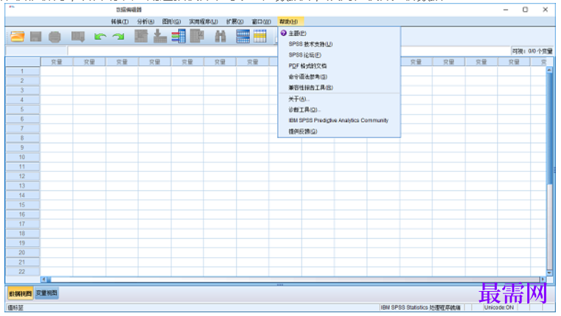This screenshot has width=561, height=316.
Task: Open a data file with the folder icon
Action: pyautogui.click(x=17, y=37)
